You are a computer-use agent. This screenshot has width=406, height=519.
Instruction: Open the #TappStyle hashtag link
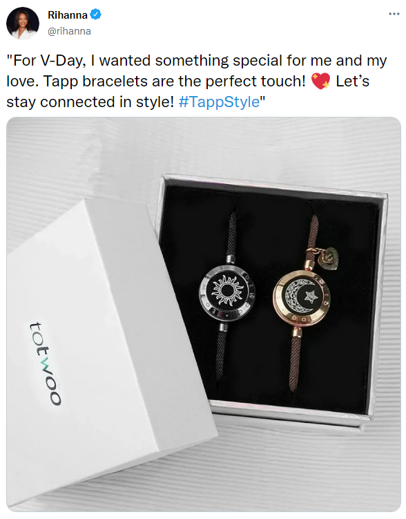(219, 102)
